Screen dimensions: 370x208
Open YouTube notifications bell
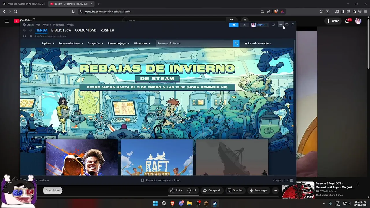[347, 21]
